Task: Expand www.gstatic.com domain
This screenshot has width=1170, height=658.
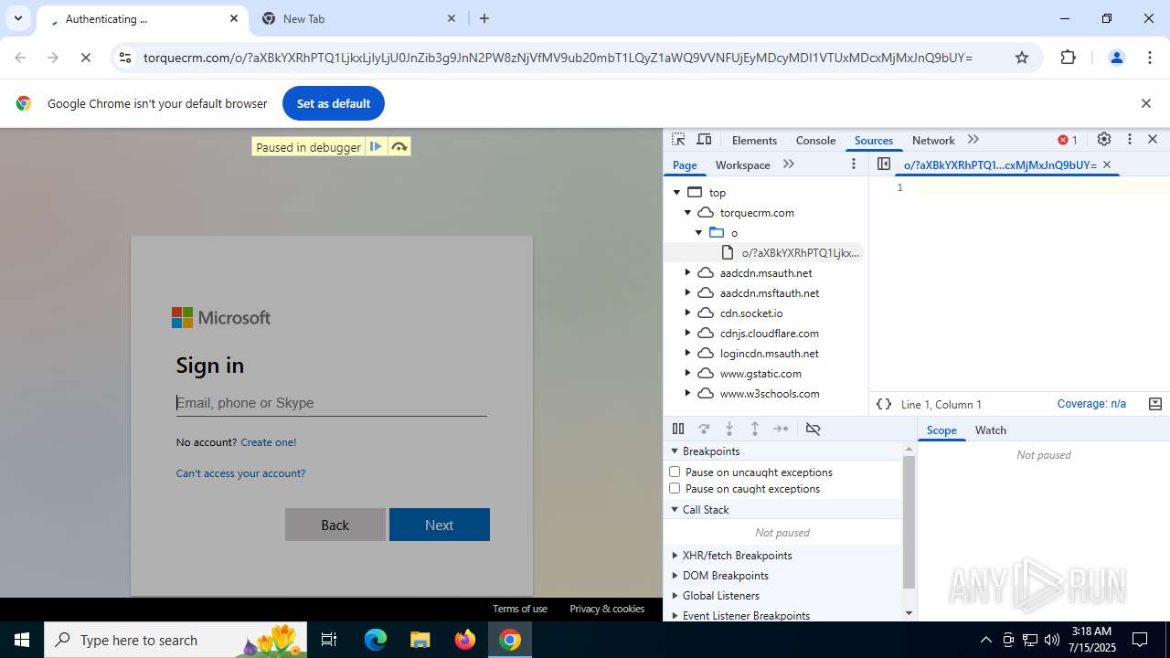Action: pyautogui.click(x=688, y=374)
